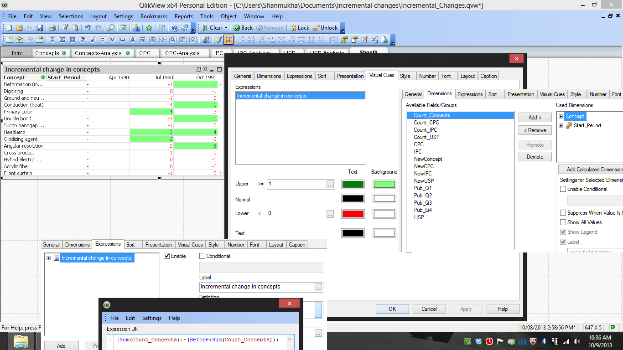Click the Upper text green color swatch
This screenshot has width=623, height=350.
click(353, 185)
